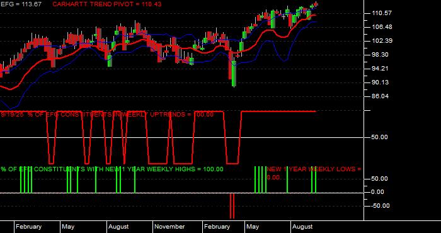Click the lowest green candle near 90.13
Image resolution: width=441 pixels, height=233 pixels.
click(234, 74)
